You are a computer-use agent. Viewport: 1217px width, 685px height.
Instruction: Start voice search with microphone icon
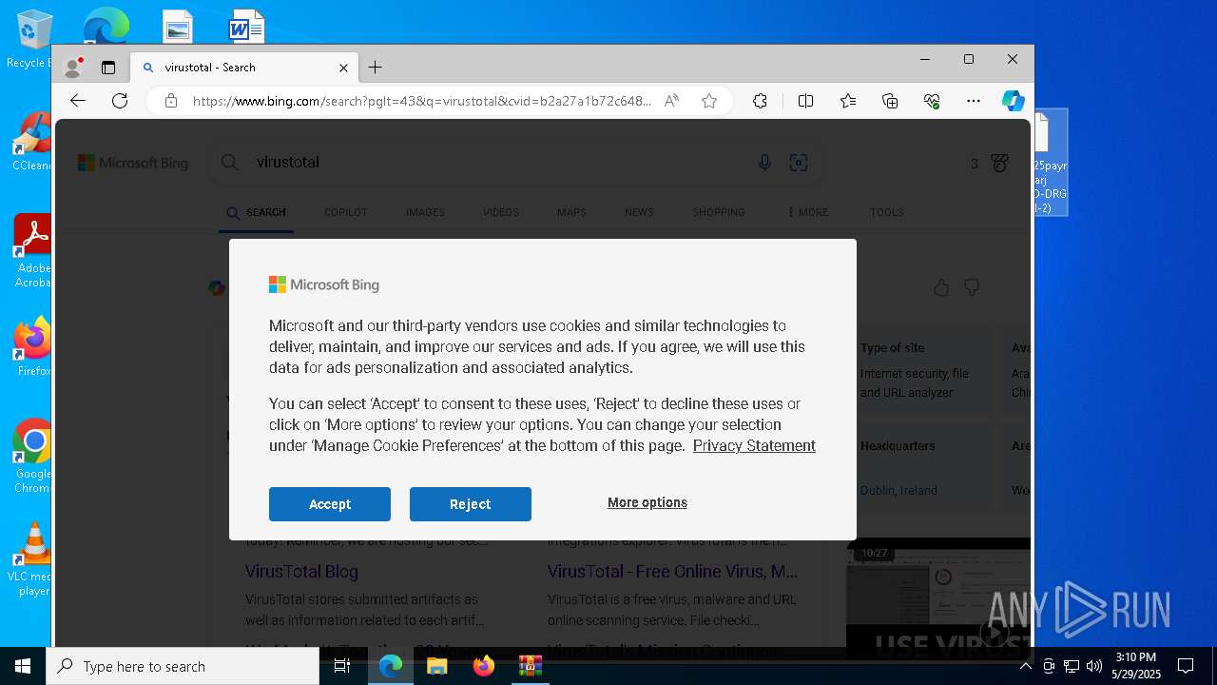coord(764,163)
